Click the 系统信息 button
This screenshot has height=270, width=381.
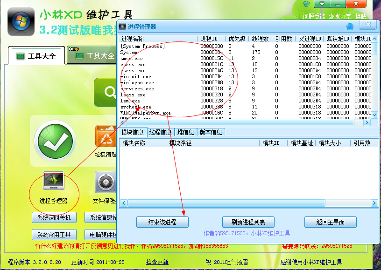(101, 217)
